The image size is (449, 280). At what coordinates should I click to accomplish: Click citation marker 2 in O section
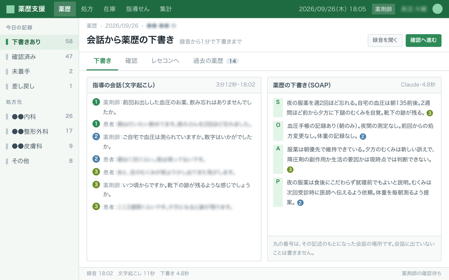point(363,137)
